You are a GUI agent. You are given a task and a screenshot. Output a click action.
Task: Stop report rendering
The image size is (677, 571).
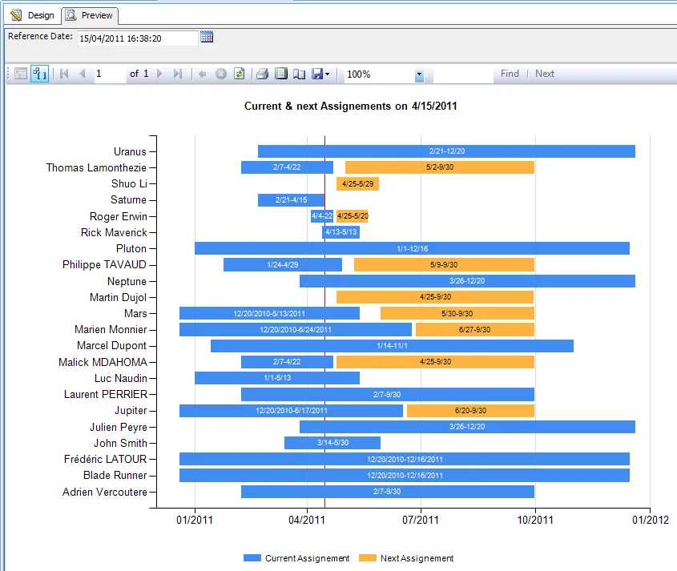tap(221, 74)
